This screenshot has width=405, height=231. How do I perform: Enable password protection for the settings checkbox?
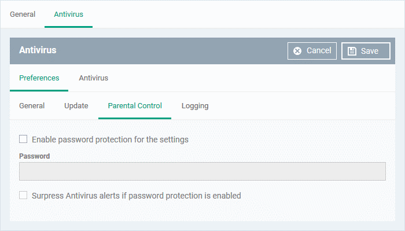[x=23, y=139]
